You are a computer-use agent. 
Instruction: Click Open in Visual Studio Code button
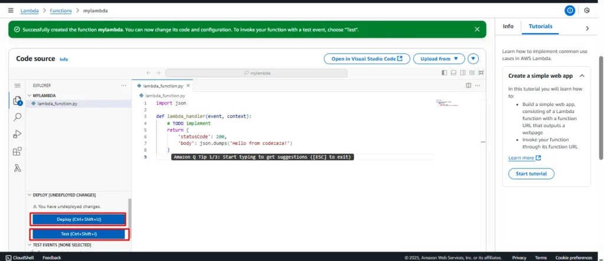click(x=367, y=59)
